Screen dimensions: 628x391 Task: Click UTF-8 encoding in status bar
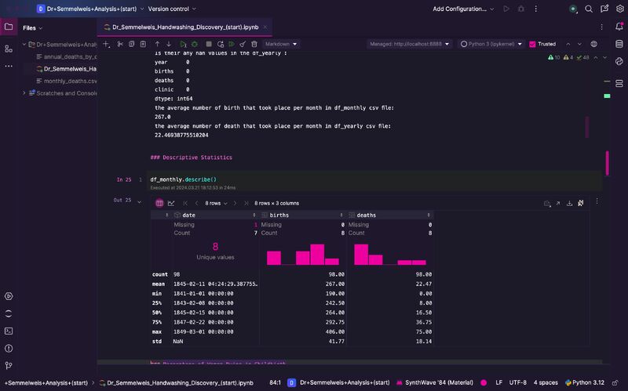[x=517, y=382]
